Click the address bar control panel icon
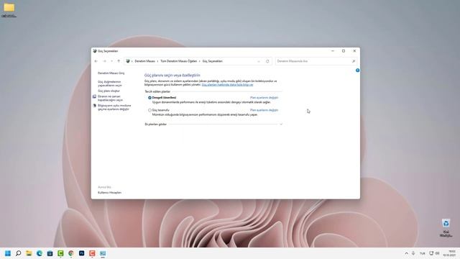 pyautogui.click(x=128, y=61)
